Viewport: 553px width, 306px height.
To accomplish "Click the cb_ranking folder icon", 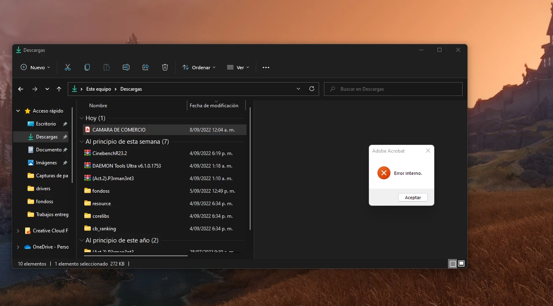I will (88, 229).
